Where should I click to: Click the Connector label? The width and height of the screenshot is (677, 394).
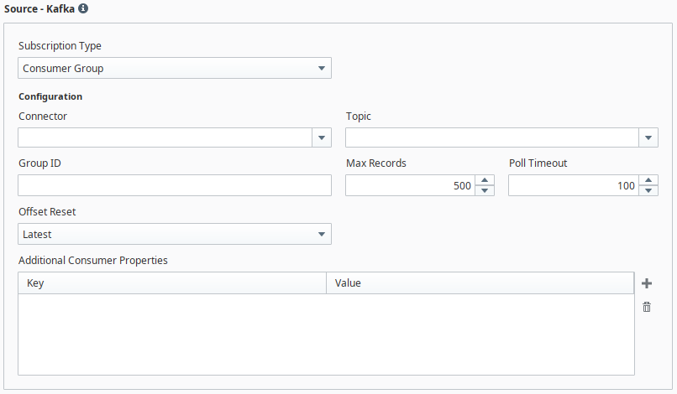tap(43, 116)
